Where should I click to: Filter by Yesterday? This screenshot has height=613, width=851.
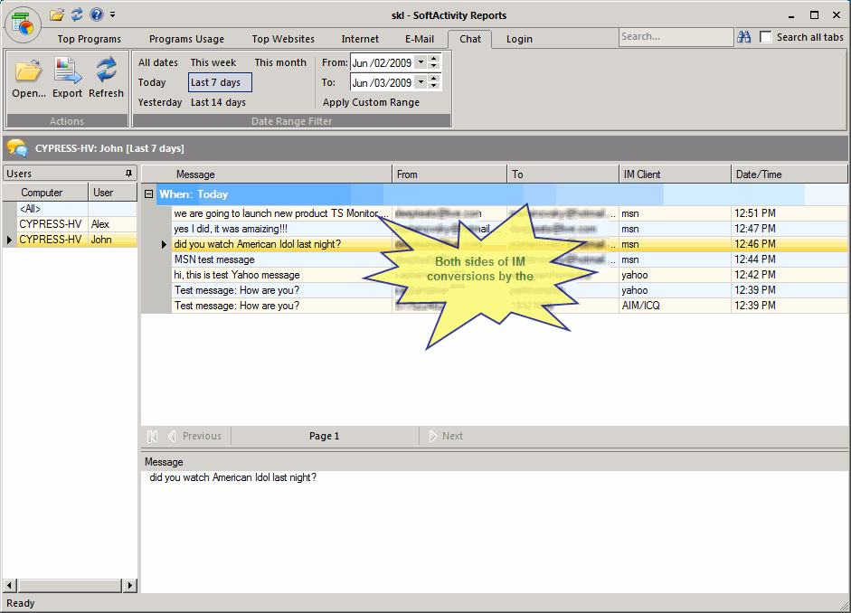160,102
